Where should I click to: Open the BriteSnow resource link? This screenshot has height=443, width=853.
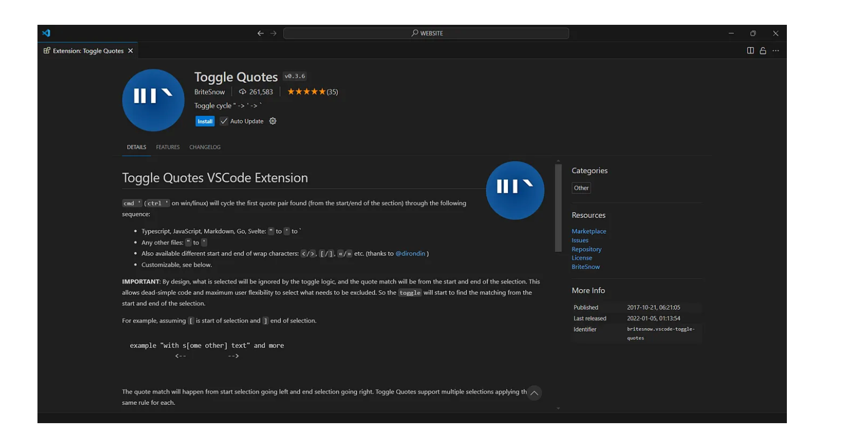pyautogui.click(x=586, y=267)
